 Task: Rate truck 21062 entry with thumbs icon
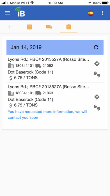tap(97, 74)
